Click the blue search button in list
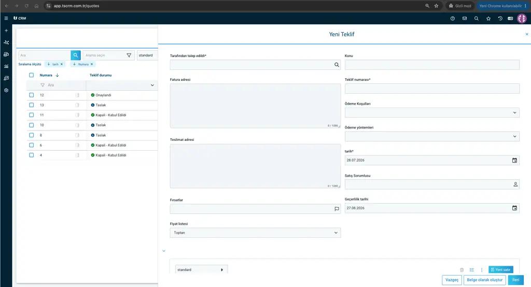 76,55
